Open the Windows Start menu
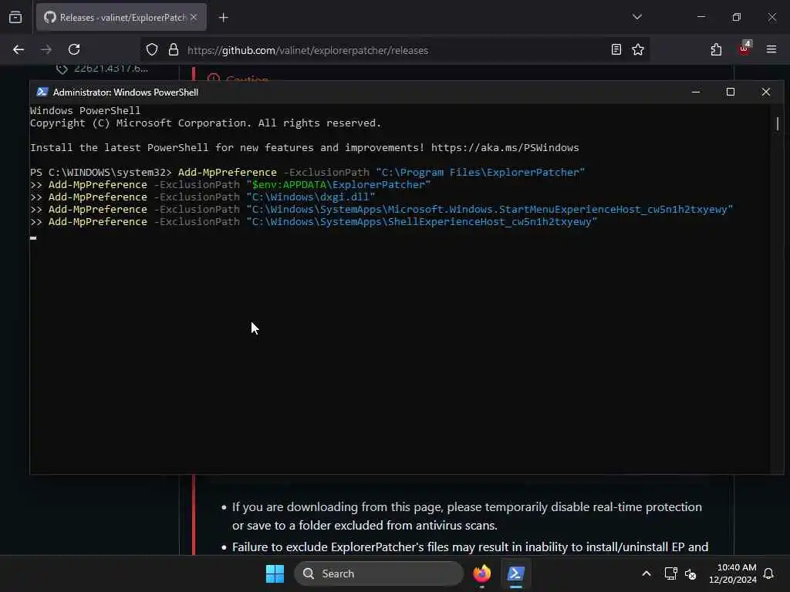The height and width of the screenshot is (592, 790). [275, 573]
